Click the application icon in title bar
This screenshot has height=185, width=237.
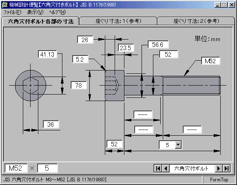point(5,4)
